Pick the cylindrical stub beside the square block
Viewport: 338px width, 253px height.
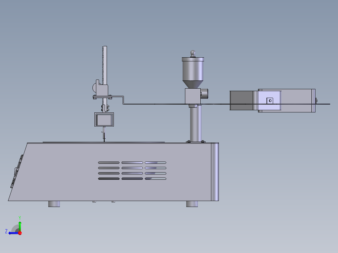click(204, 94)
